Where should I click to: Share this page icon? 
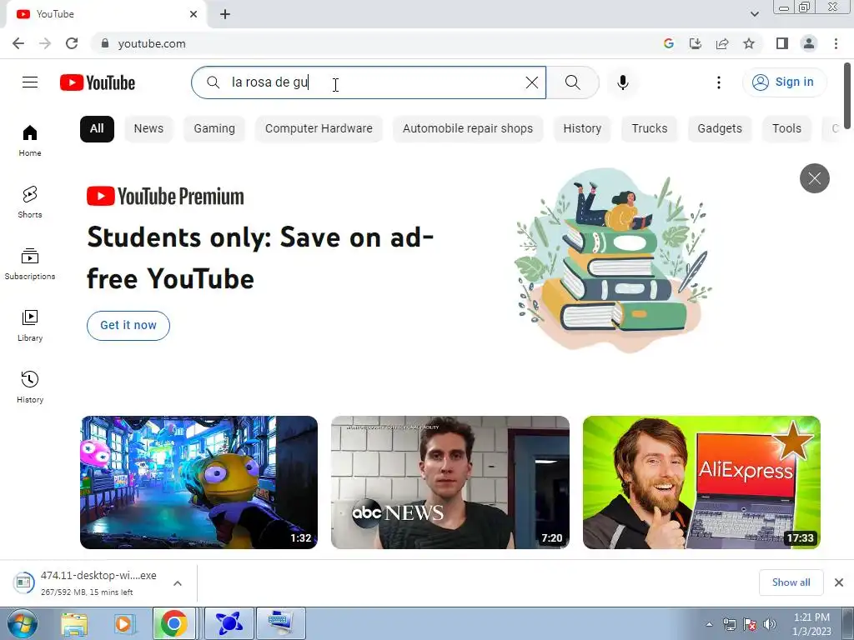722,43
